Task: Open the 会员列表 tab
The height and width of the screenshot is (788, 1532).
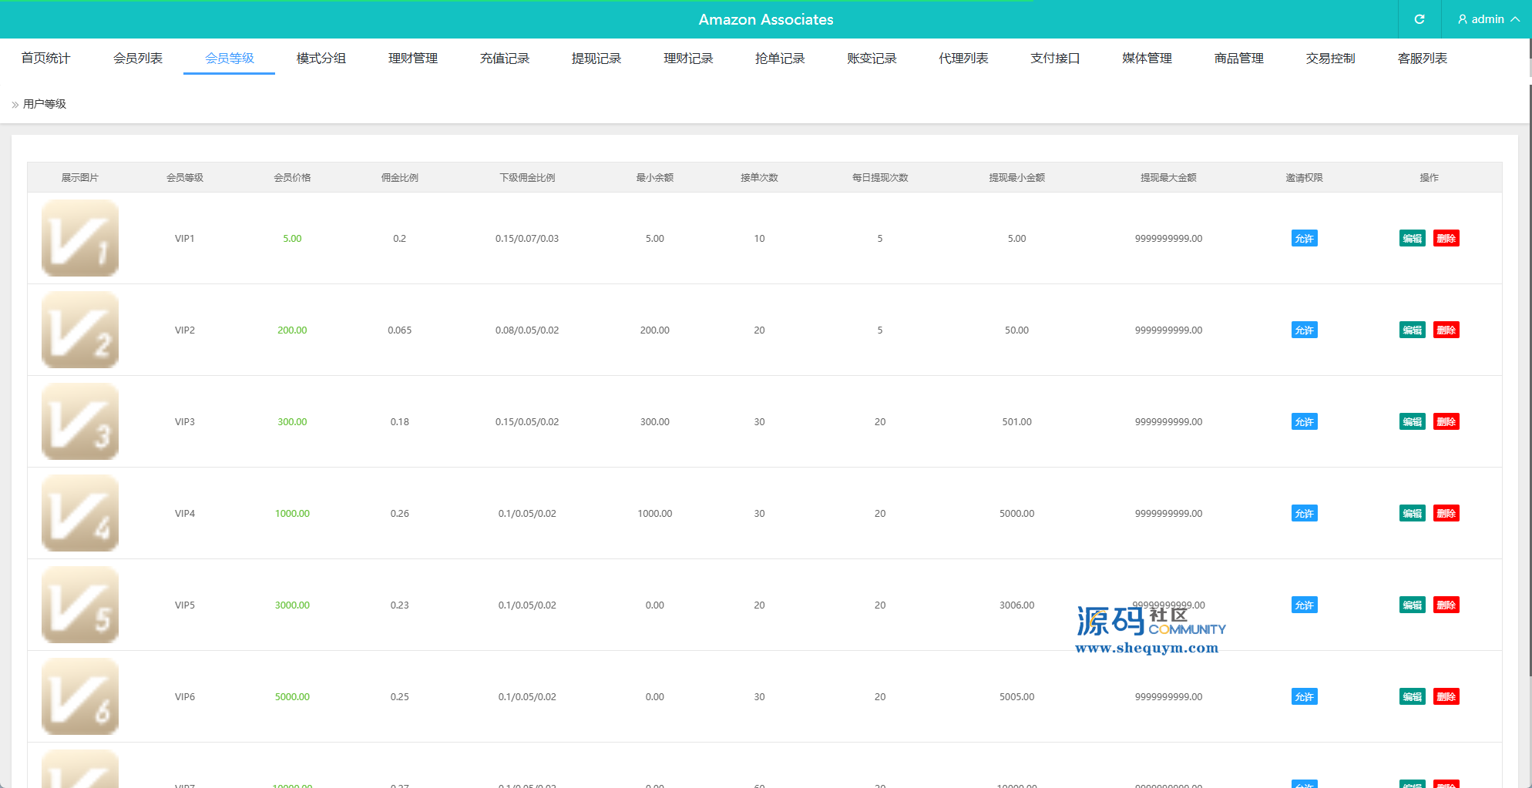Action: [x=137, y=59]
